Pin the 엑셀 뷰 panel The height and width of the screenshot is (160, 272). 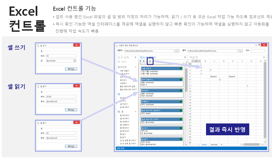[264, 57]
